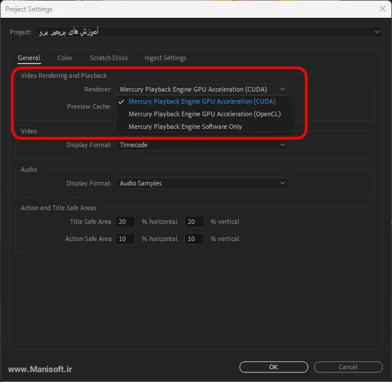Cancel the Project Settings dialog
This screenshot has height=383, width=392.
click(348, 368)
